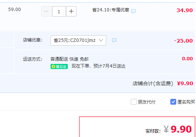This screenshot has width=196, height=137.
Task: Click the 店铺优惠 label
Action: coord(33,40)
